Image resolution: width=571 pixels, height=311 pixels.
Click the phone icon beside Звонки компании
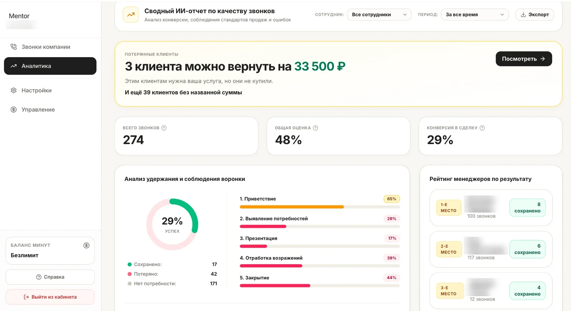click(14, 47)
